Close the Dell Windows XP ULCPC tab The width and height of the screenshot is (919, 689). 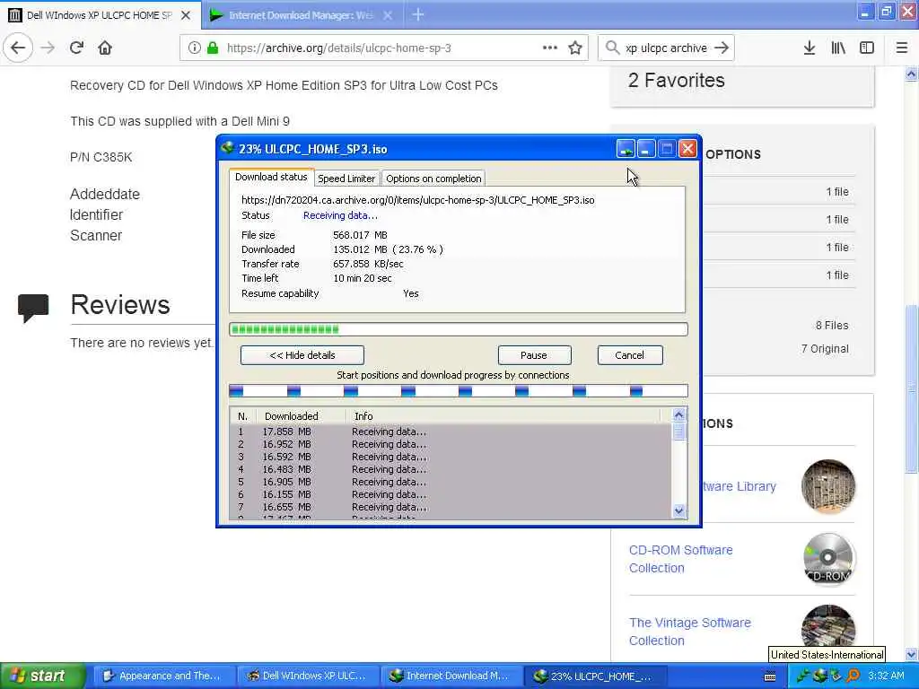186,15
